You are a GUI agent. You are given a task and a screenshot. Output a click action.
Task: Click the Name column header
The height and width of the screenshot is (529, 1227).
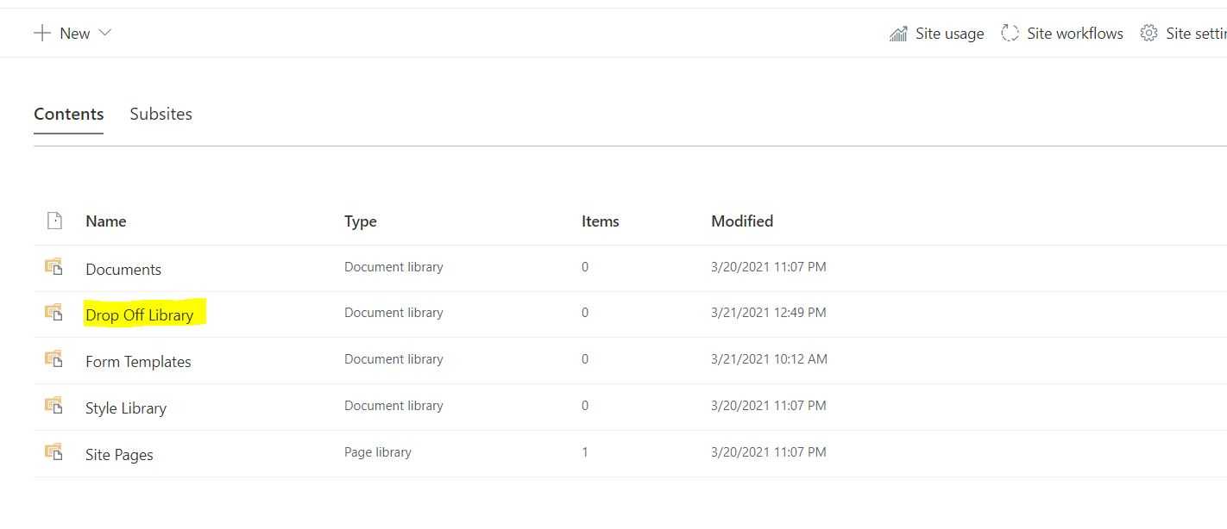[x=105, y=221]
